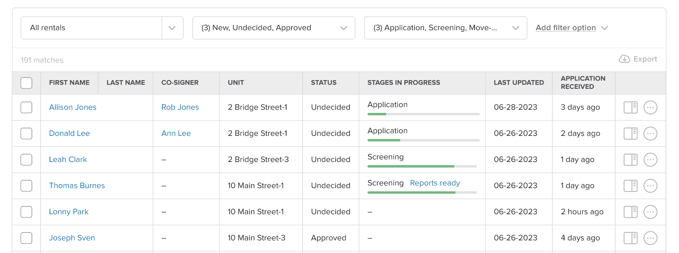Screen dimensions: 679x253
Task: Sort the table by the Last Updated column
Action: pyautogui.click(x=518, y=83)
